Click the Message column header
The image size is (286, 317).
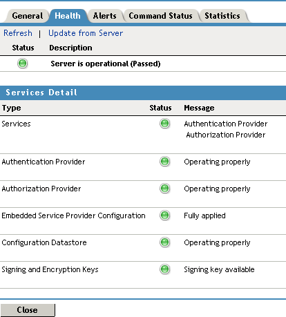coord(199,108)
